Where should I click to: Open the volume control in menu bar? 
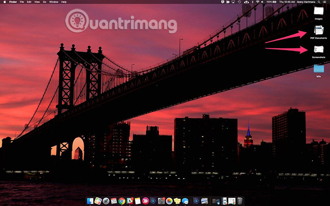coord(262,2)
